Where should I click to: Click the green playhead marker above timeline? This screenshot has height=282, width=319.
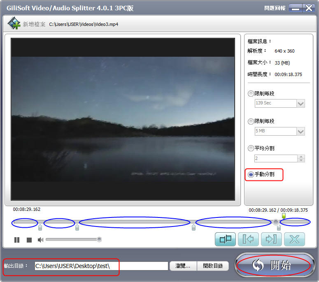(x=284, y=215)
